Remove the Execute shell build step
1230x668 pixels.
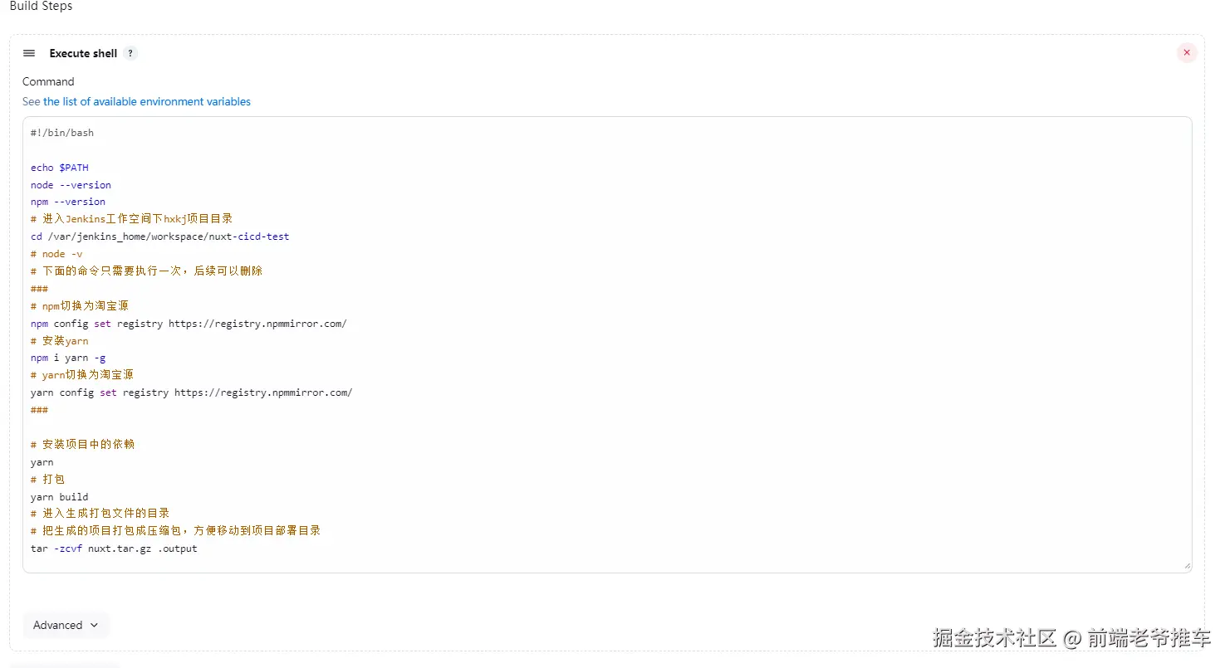coord(1186,53)
